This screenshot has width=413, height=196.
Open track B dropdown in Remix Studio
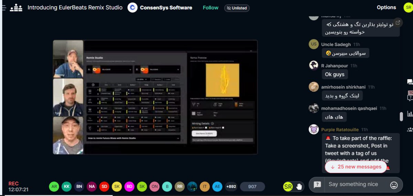tap(158, 70)
